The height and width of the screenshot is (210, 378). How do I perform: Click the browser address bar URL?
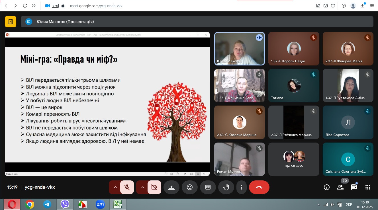coord(96,6)
